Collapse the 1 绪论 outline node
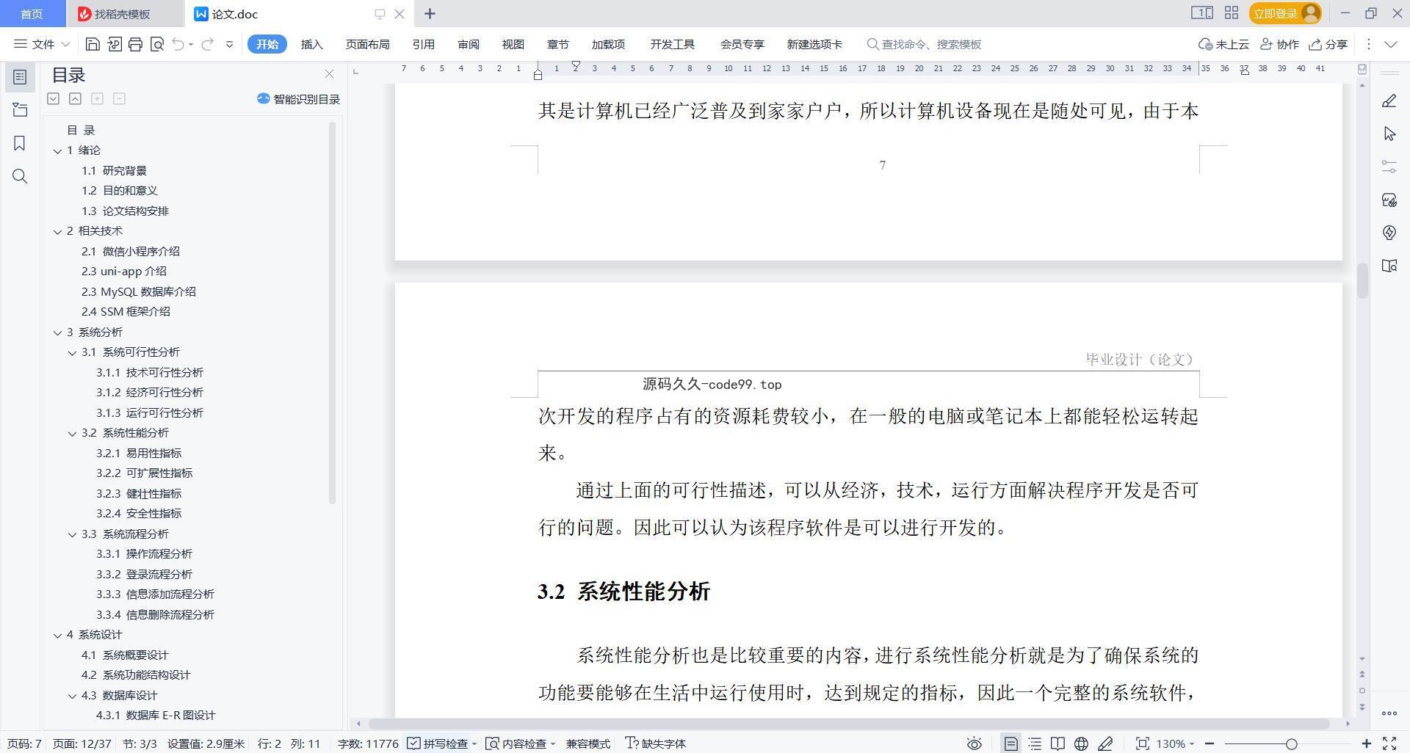This screenshot has height=753, width=1410. coord(57,150)
